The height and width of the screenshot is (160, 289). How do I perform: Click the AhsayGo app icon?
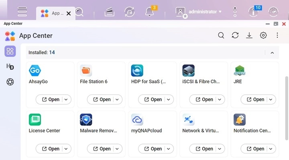pyautogui.click(x=35, y=70)
